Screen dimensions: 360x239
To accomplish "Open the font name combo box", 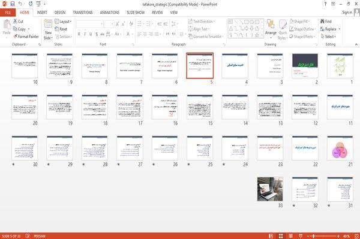I will [89, 24].
